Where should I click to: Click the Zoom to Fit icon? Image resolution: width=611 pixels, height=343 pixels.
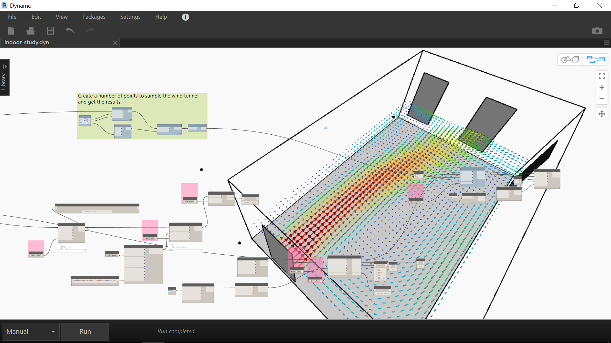tap(602, 76)
